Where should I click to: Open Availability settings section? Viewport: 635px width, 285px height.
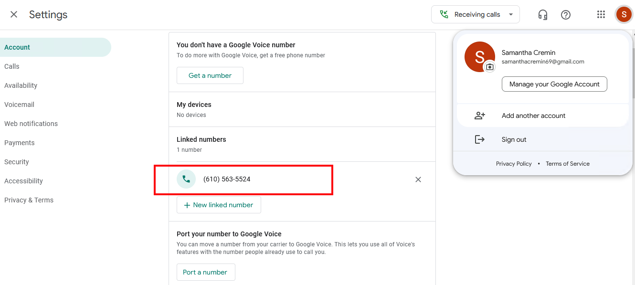point(55,85)
